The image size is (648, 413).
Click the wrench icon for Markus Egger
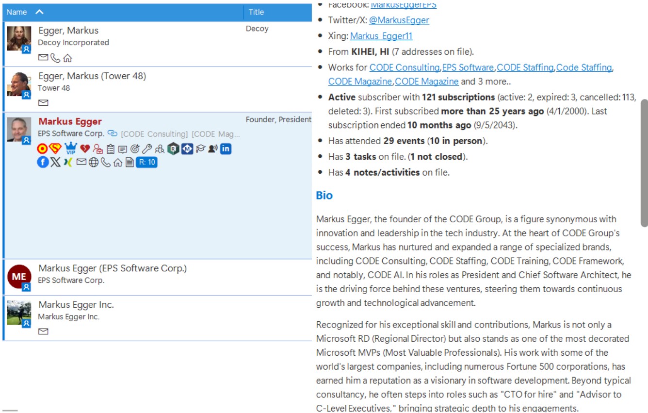(x=147, y=149)
